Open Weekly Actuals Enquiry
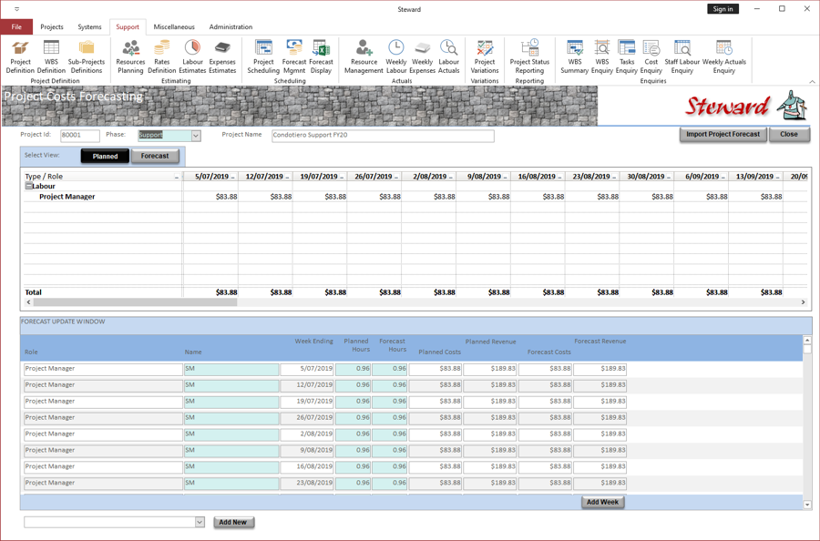 [723, 57]
